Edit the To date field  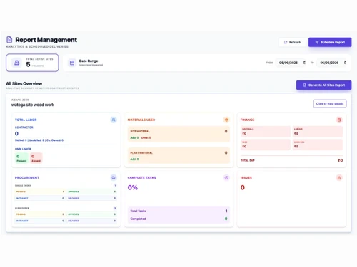pos(331,63)
